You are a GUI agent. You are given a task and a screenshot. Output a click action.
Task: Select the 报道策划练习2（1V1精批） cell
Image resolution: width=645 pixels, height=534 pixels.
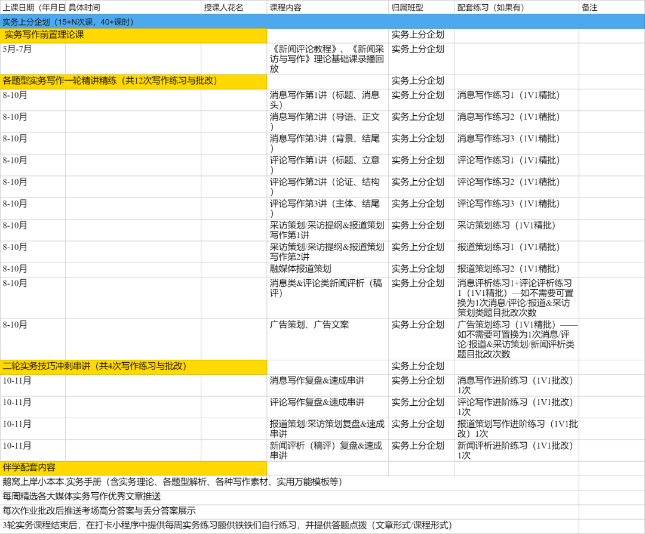coord(517,270)
